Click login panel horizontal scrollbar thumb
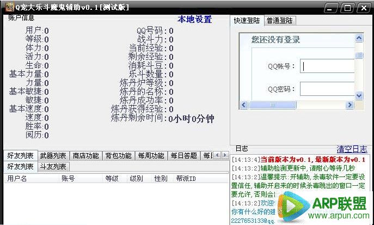 (272, 105)
